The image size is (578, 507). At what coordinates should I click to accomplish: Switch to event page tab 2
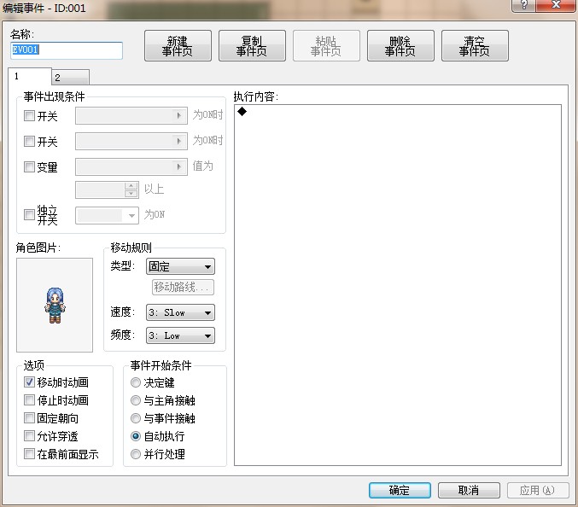70,78
